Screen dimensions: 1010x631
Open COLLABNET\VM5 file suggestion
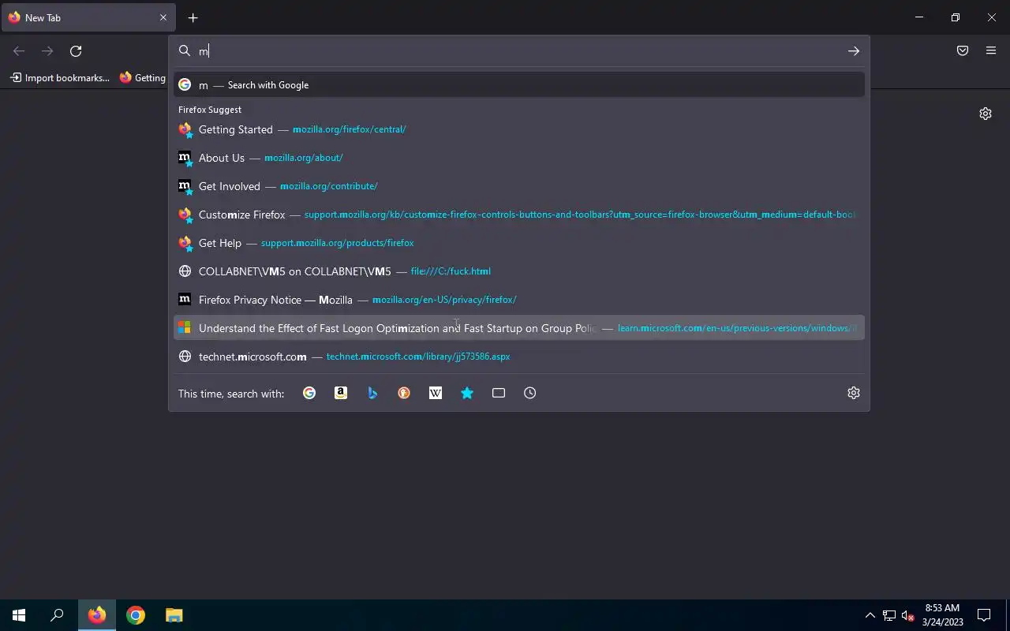pyautogui.click(x=519, y=271)
